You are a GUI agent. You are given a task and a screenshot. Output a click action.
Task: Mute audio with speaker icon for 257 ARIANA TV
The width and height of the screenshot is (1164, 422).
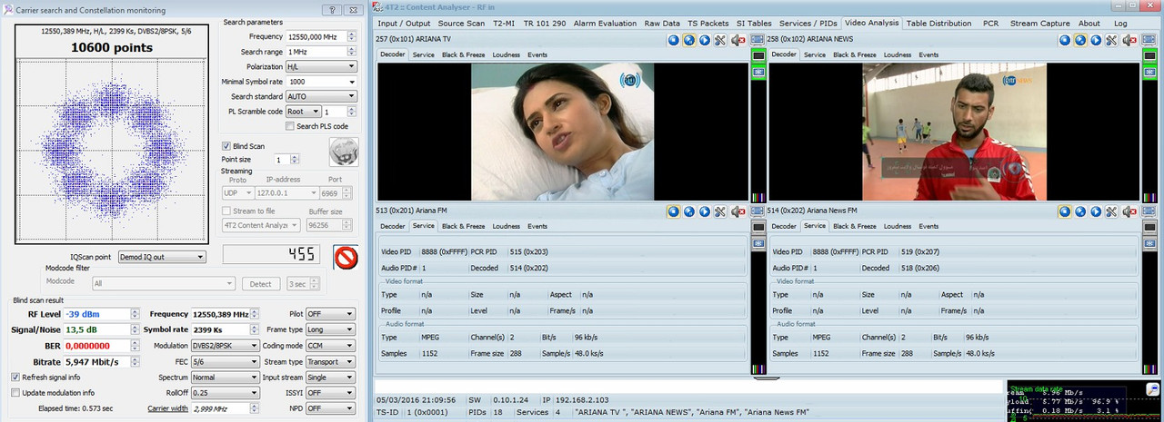click(737, 40)
